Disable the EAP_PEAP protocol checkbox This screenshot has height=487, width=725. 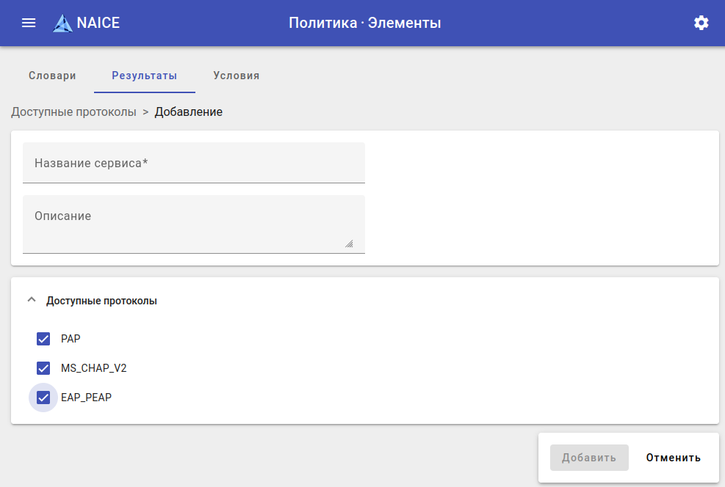click(43, 398)
